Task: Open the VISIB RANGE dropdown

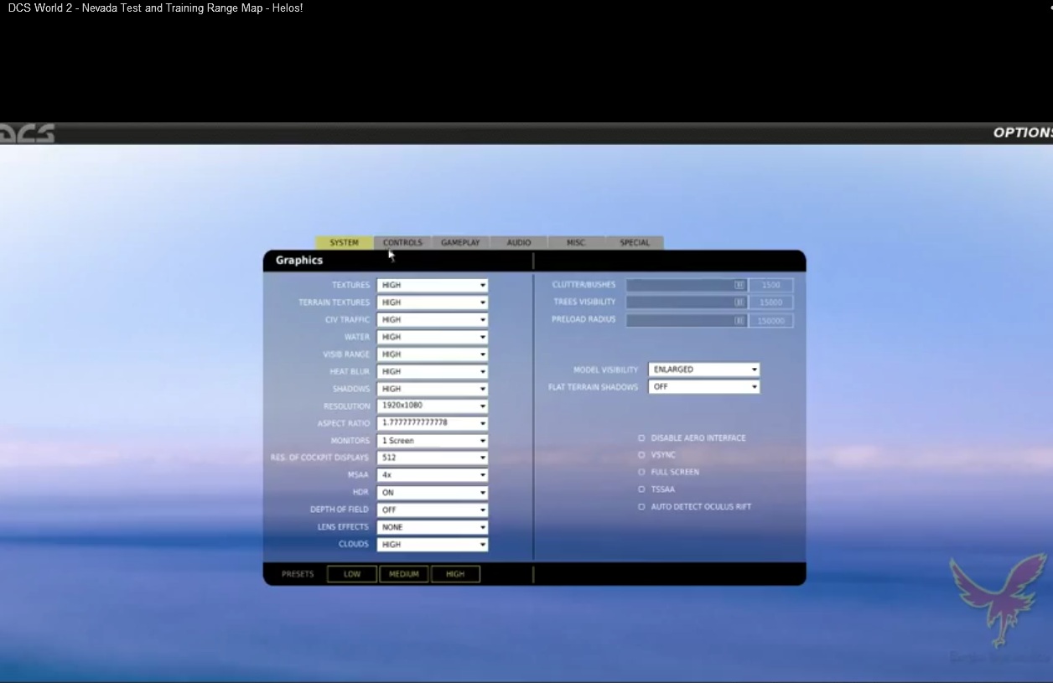Action: click(x=433, y=354)
